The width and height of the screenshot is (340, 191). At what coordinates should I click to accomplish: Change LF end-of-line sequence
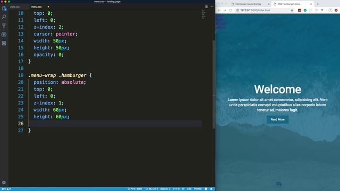tap(183, 189)
